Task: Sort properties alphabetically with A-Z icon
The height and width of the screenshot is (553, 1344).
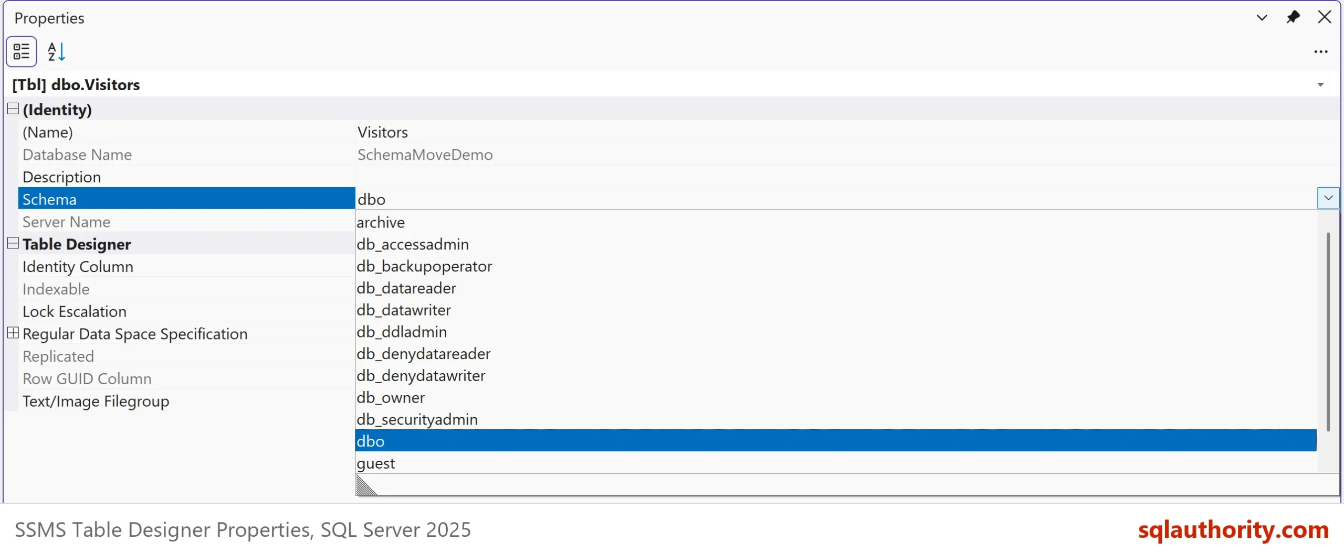Action: pos(56,51)
